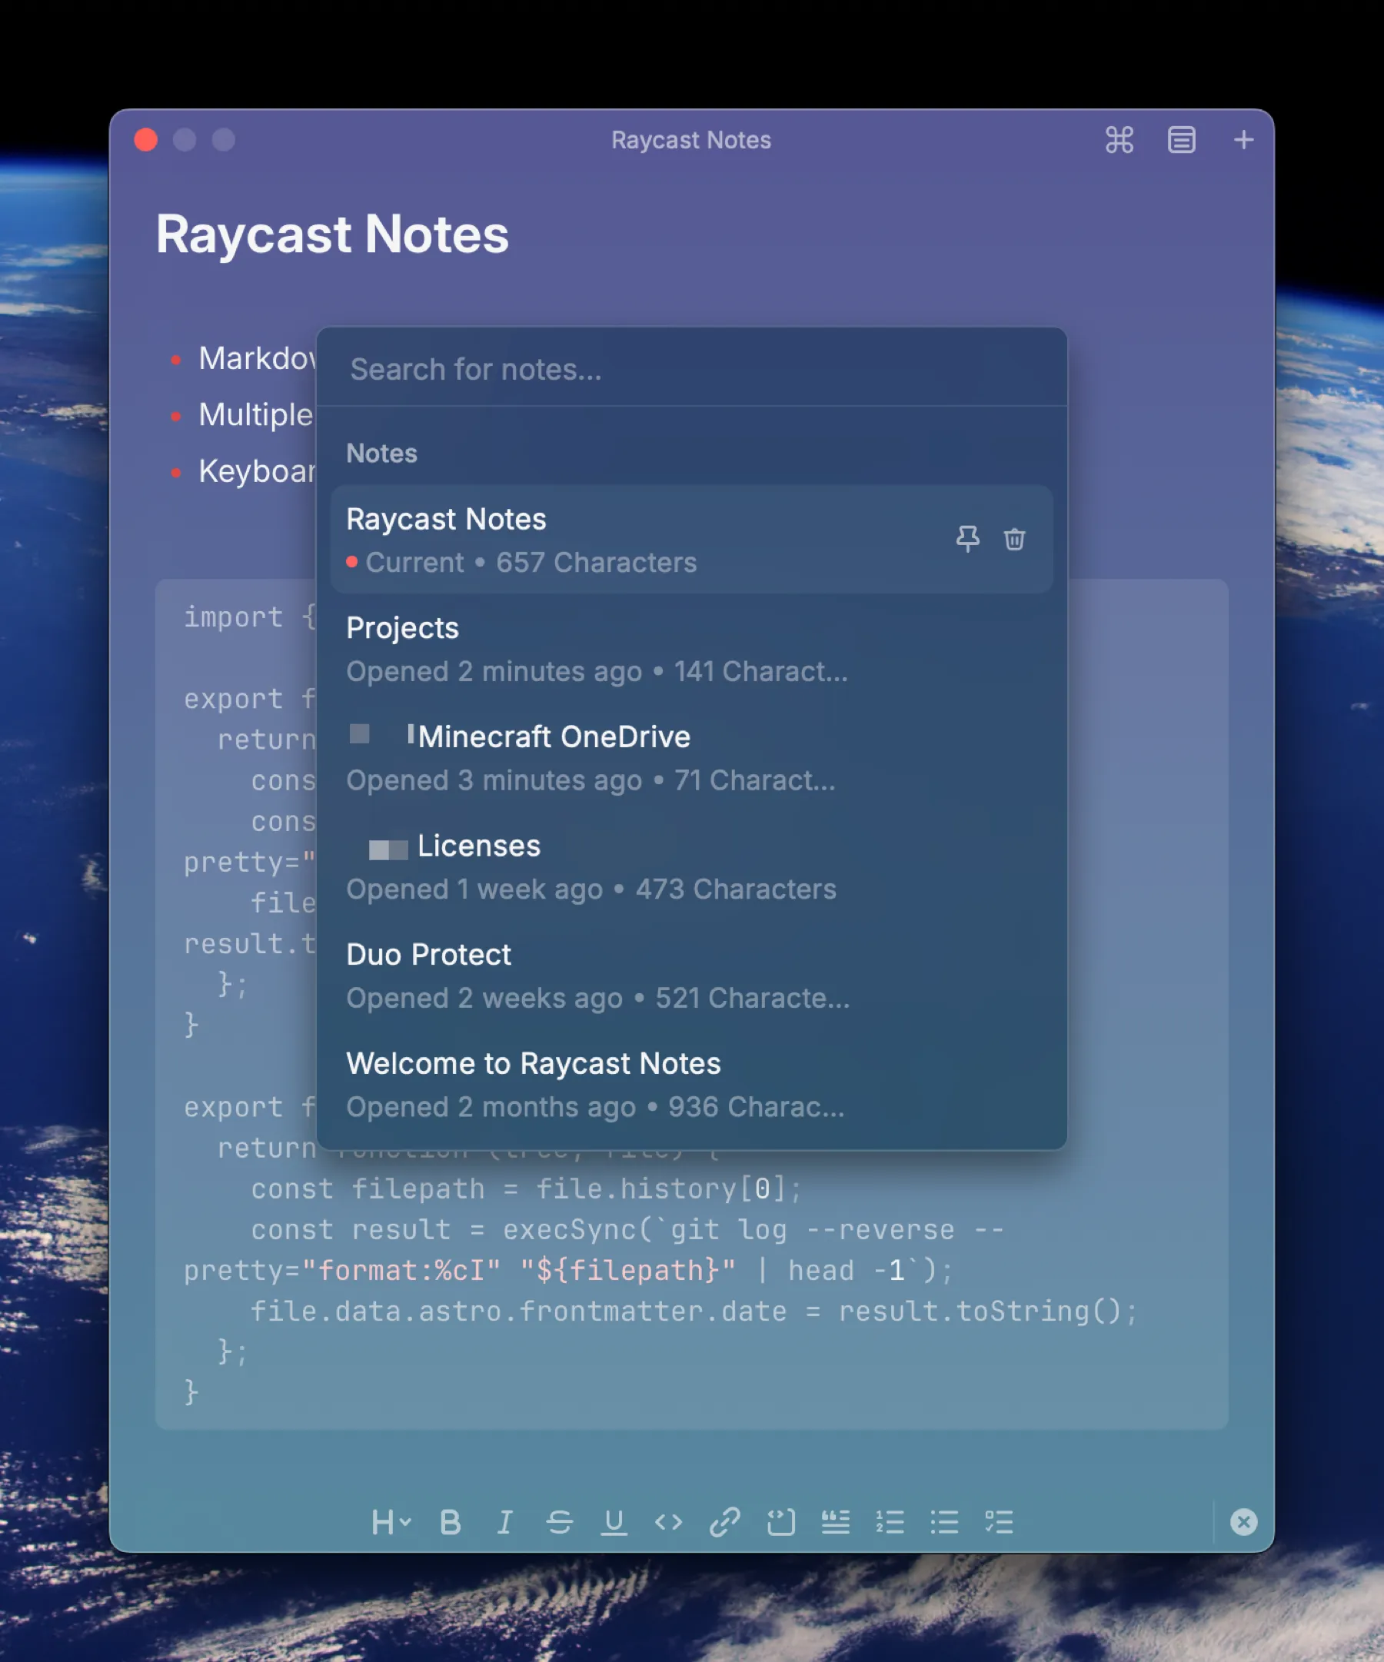1384x1662 pixels.
Task: Open the notes list view
Action: tap(1181, 140)
